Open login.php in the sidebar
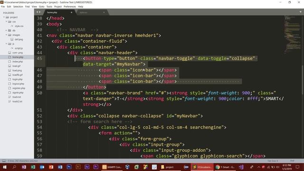 (x=18, y=79)
